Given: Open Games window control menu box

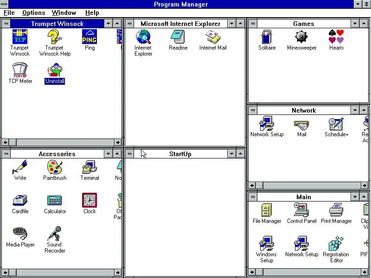Looking at the screenshot, I should click(253, 24).
